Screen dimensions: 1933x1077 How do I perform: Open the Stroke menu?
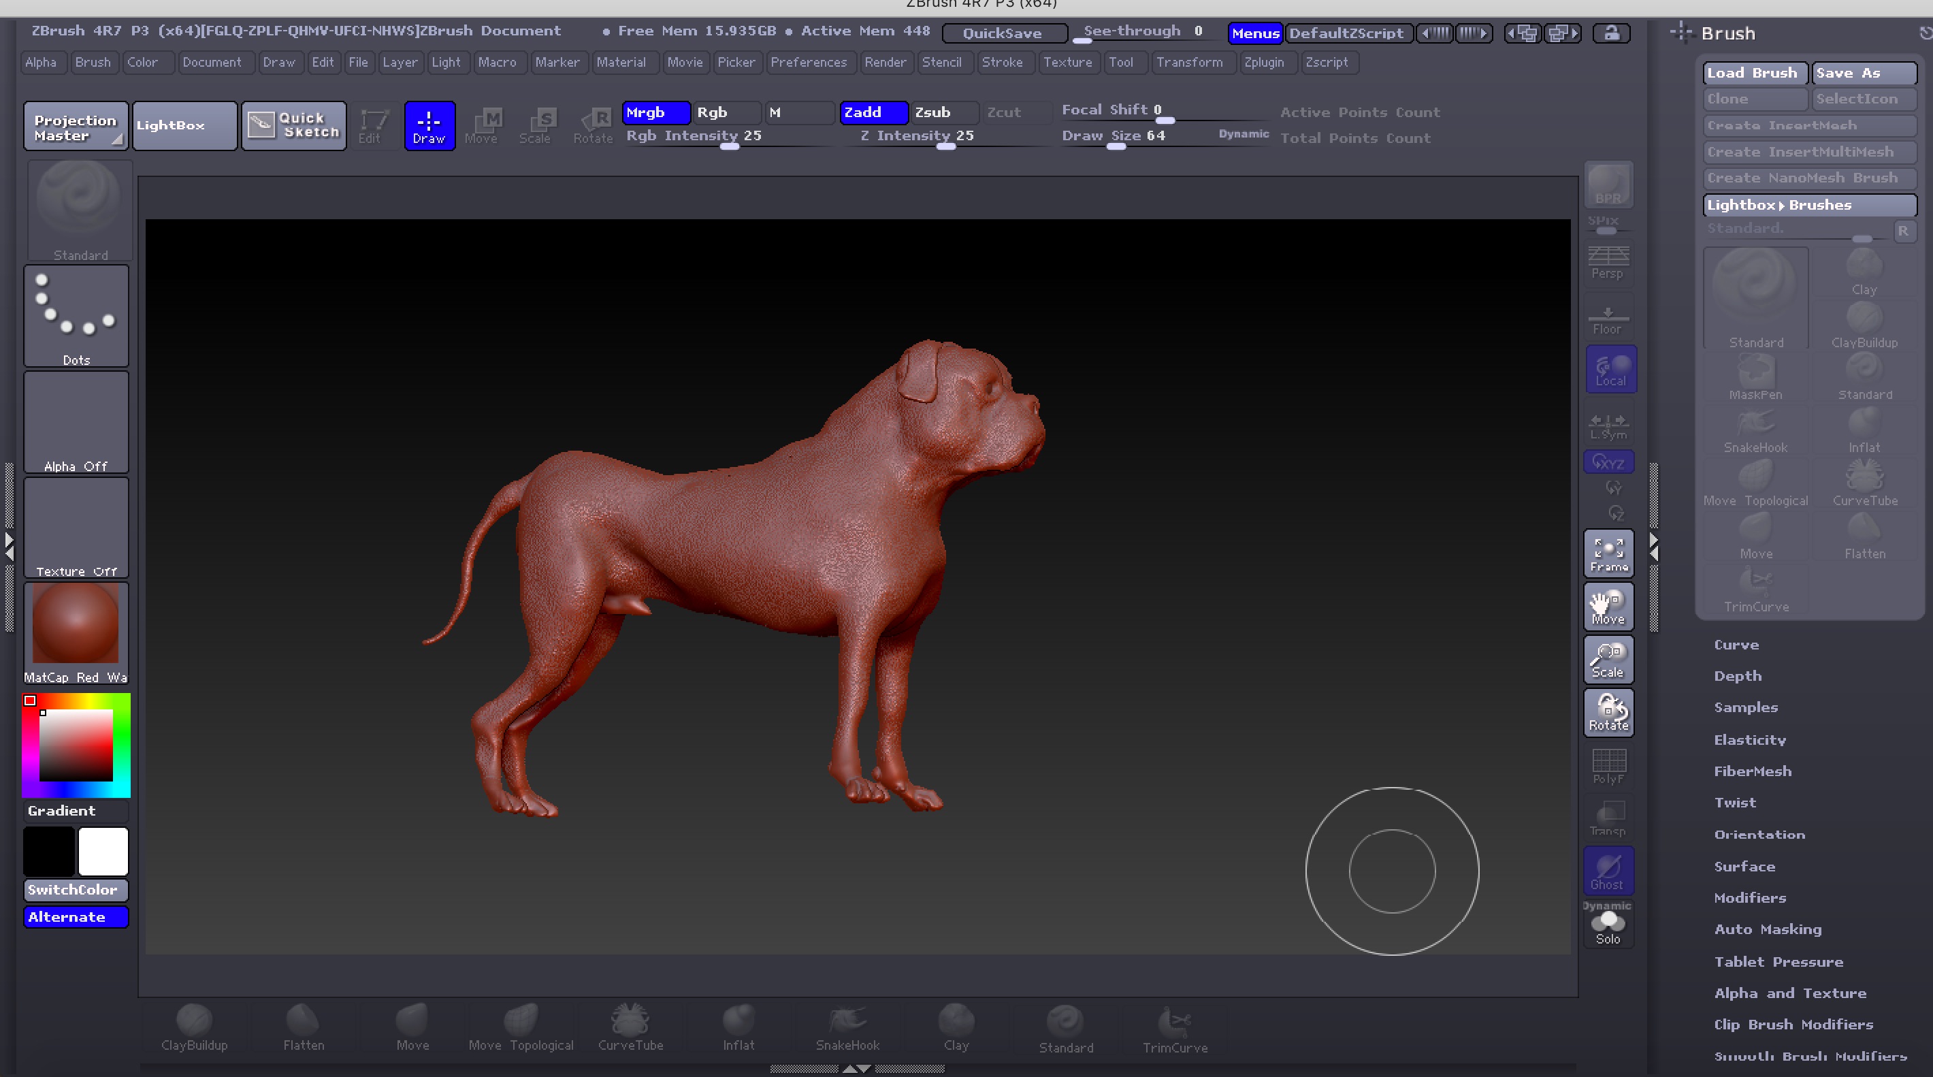pyautogui.click(x=1002, y=63)
